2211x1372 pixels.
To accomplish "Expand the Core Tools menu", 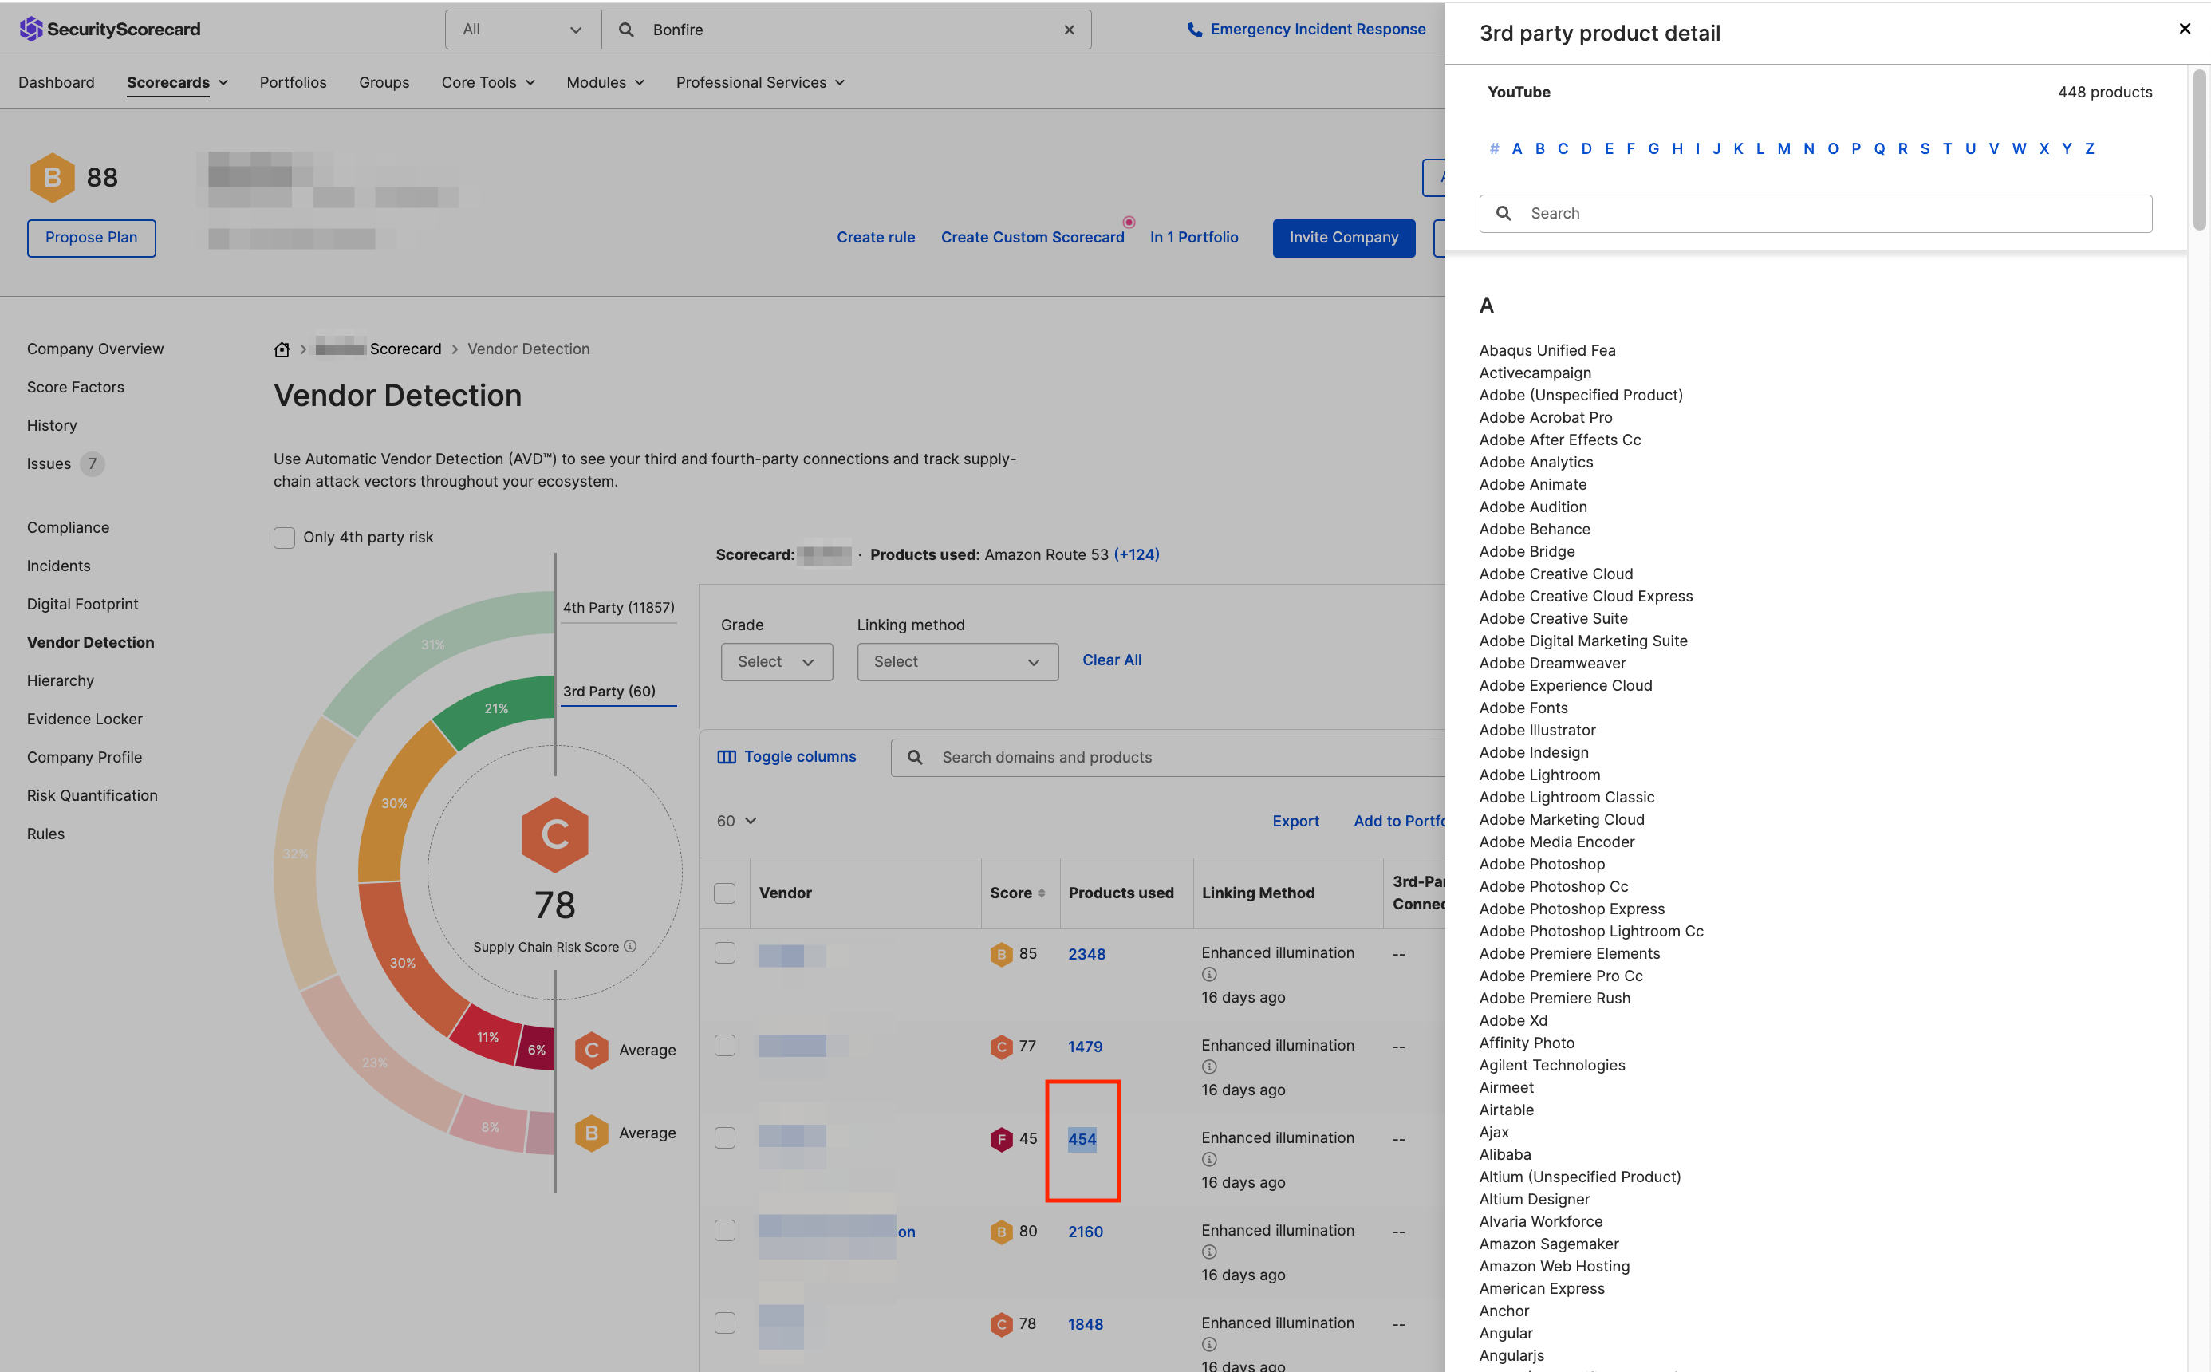I will [x=488, y=83].
